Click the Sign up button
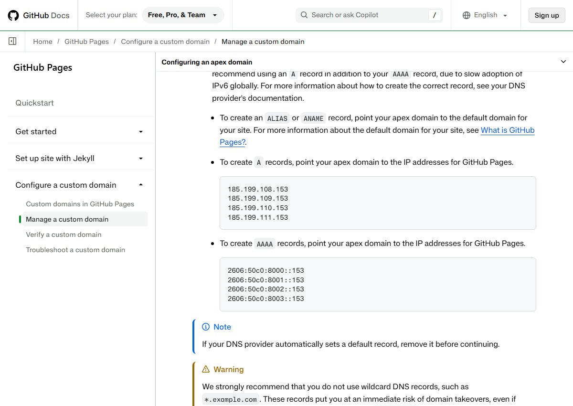Viewport: 573px width, 406px height. (x=547, y=15)
